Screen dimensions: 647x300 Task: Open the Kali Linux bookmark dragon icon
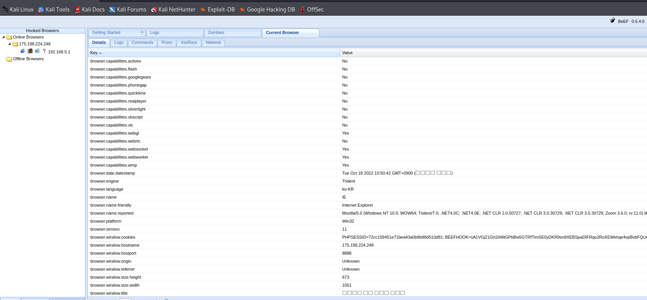click(x=5, y=10)
